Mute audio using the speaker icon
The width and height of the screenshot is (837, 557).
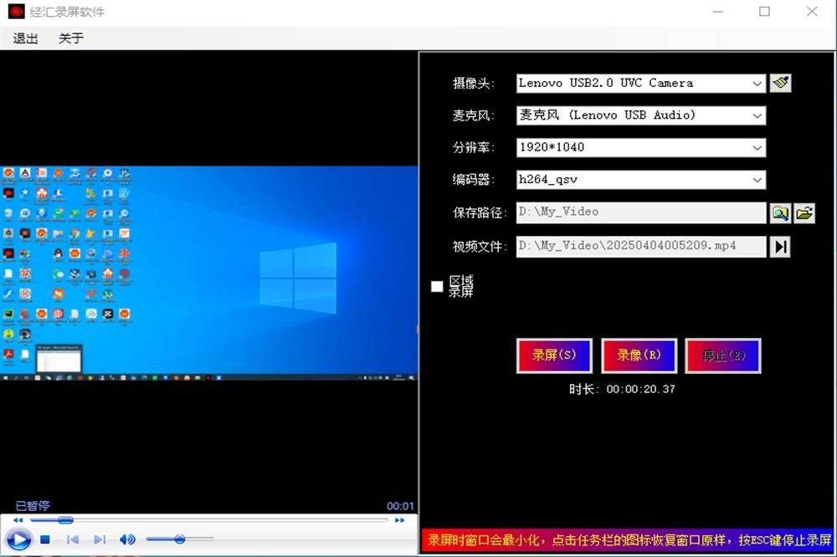126,540
